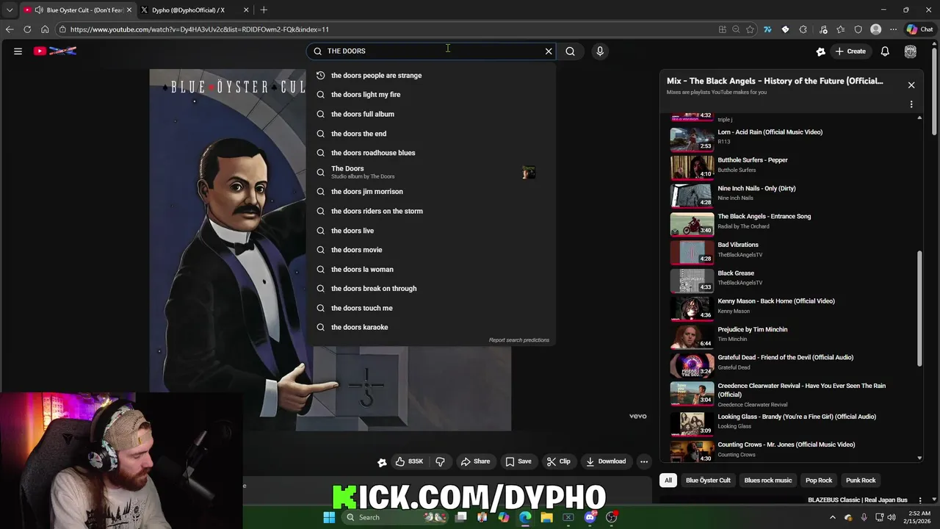
Task: Pick 'the doors break on through'
Action: coord(431,288)
